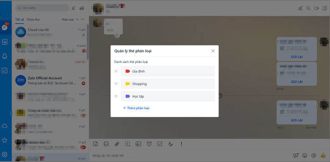
Task: Open the Contacts icon in the left sidebar
Action: (x=5, y=42)
